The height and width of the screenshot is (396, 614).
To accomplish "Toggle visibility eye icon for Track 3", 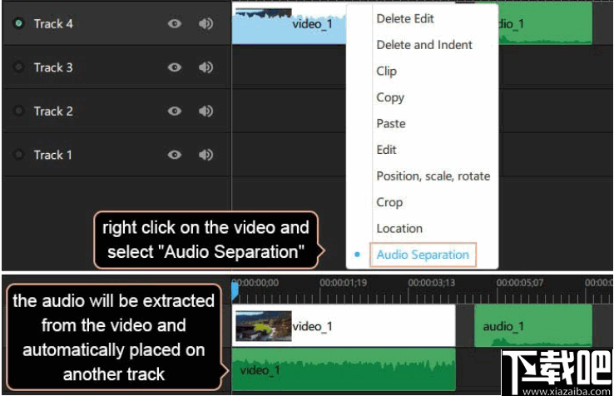I will click(x=175, y=67).
